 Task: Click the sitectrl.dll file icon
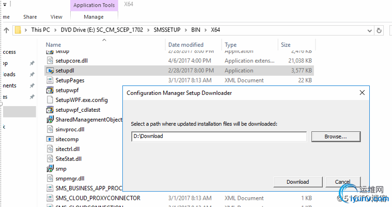[x=50, y=149]
